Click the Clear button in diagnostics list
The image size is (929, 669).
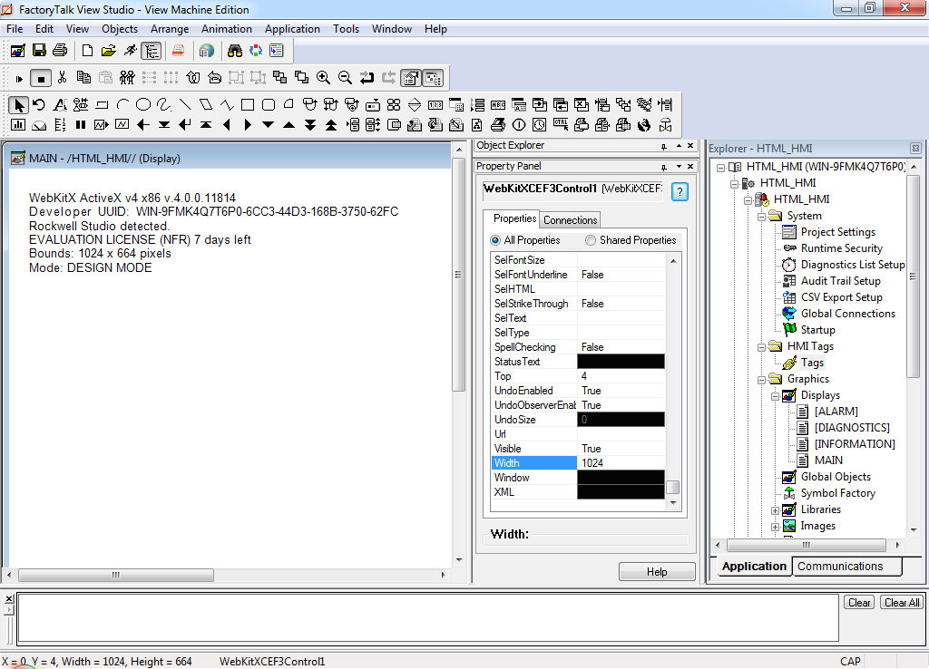coord(859,603)
